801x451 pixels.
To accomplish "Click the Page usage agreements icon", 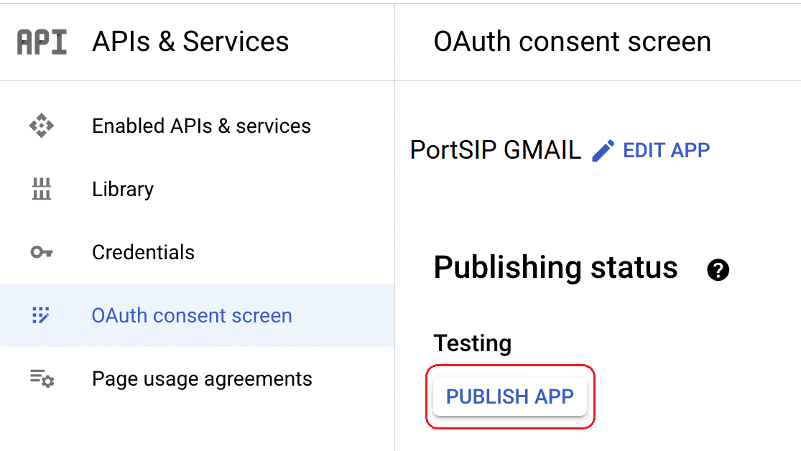I will pos(42,378).
